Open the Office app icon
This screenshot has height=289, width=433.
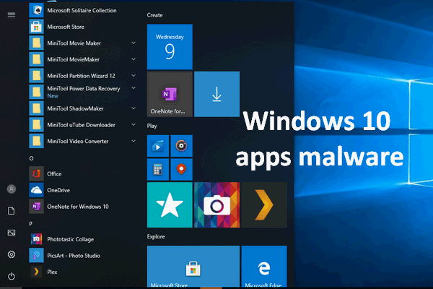37,173
